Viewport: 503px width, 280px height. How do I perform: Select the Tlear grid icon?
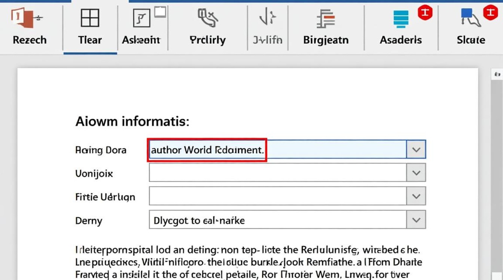pos(90,18)
